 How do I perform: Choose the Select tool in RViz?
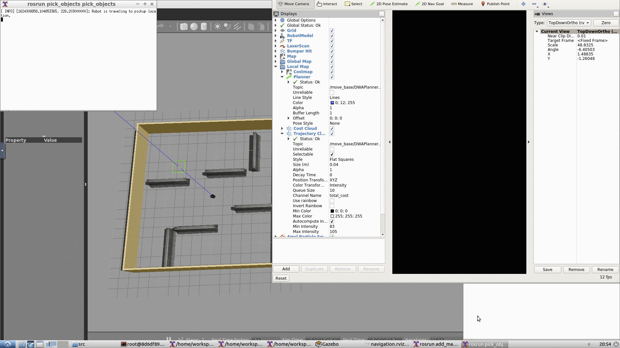point(353,4)
